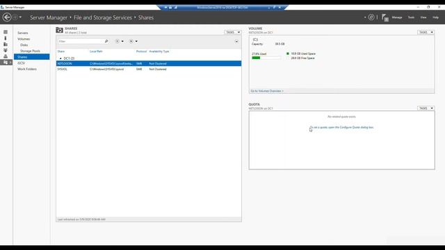Click the Server Manager title bar icon
Screen dimensions: 445x250
coord(2,7)
